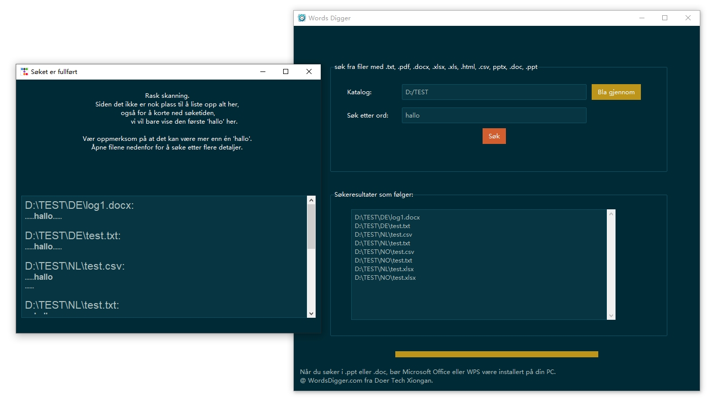The image size is (716, 409).
Task: Select D:\TEST\DE\test.txt in results list
Action: point(383,226)
